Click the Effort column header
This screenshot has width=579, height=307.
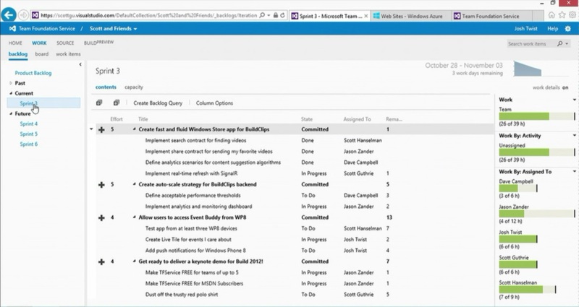(x=117, y=119)
